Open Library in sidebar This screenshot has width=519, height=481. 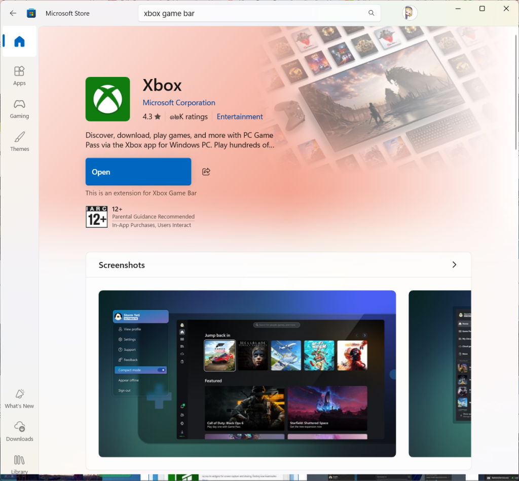tap(19, 463)
